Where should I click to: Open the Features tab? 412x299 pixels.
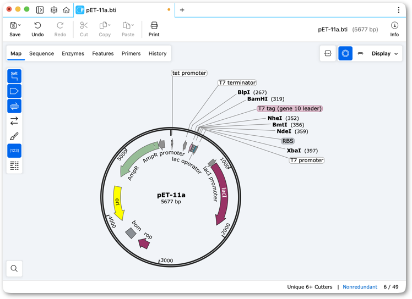tap(103, 53)
